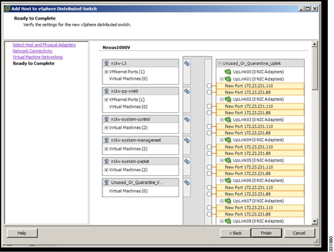The image size is (334, 252).
Task: Click Virtual Machines (0) under n1kv-pp-vmk0
Action: coord(128,107)
